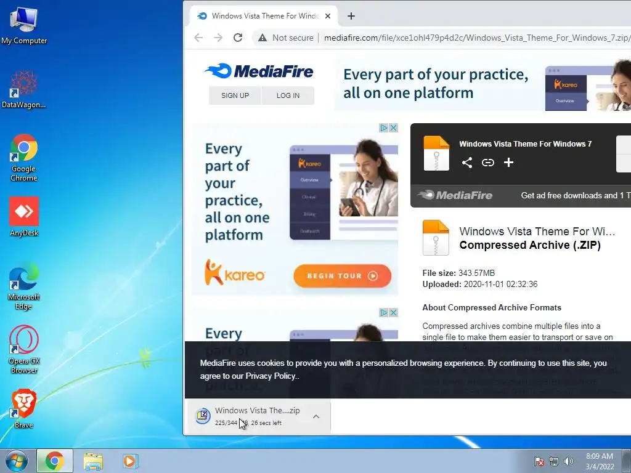This screenshot has height=473, width=631.
Task: Select the Windows Vista Theme For Windows tab
Action: pyautogui.click(x=264, y=16)
